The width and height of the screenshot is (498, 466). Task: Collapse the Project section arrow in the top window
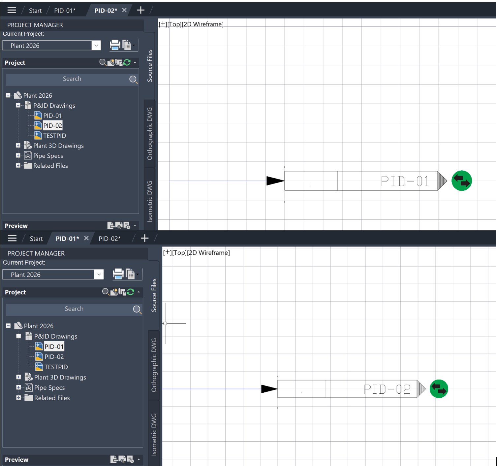(x=135, y=62)
